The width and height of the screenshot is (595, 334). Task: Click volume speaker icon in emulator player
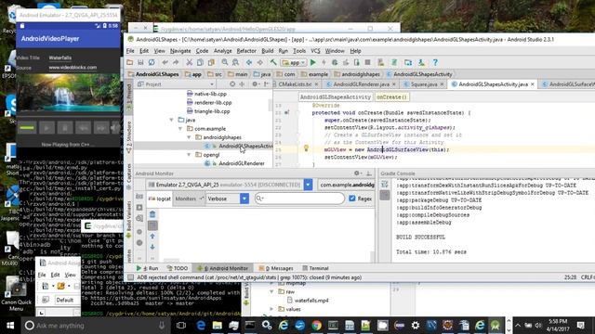(x=115, y=128)
